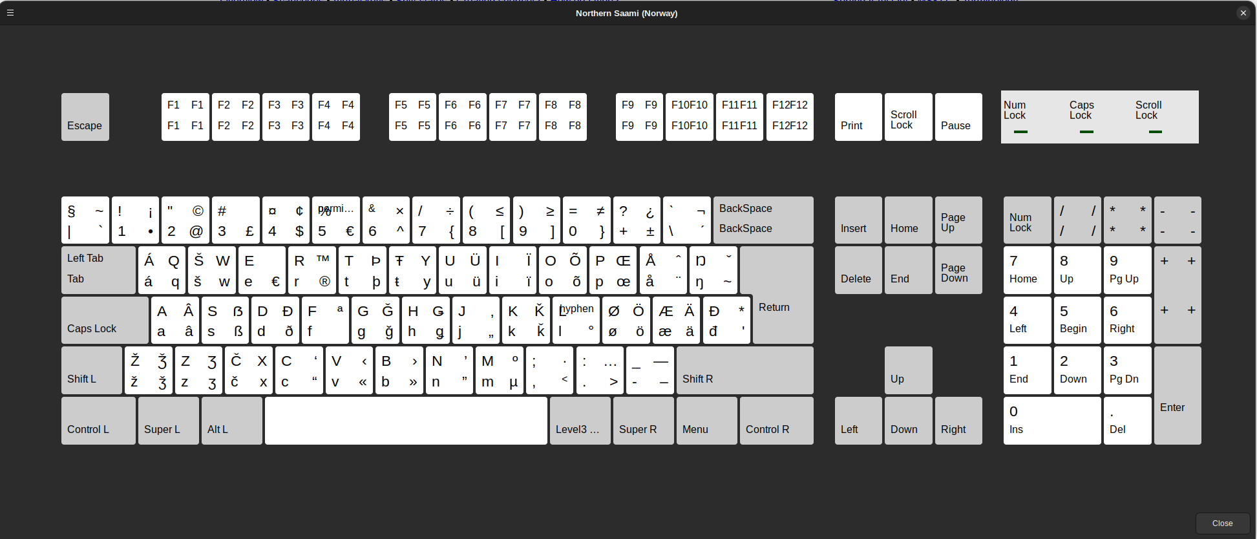Click the Right arrow key
This screenshot has height=539, width=1257.
click(958, 421)
